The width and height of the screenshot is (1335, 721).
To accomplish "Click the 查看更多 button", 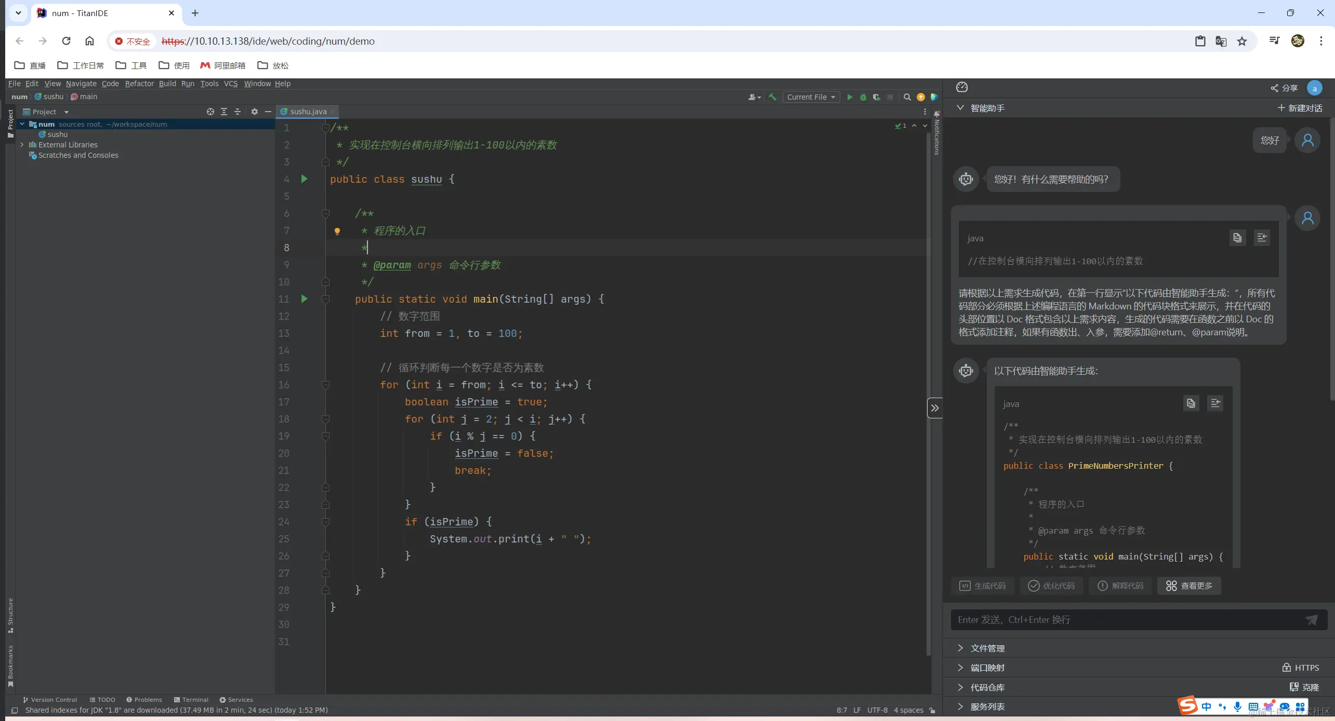I will (1189, 586).
